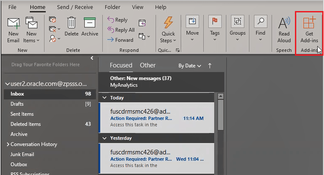Switch to the Other inbox
324x175 pixels.
[x=148, y=65]
